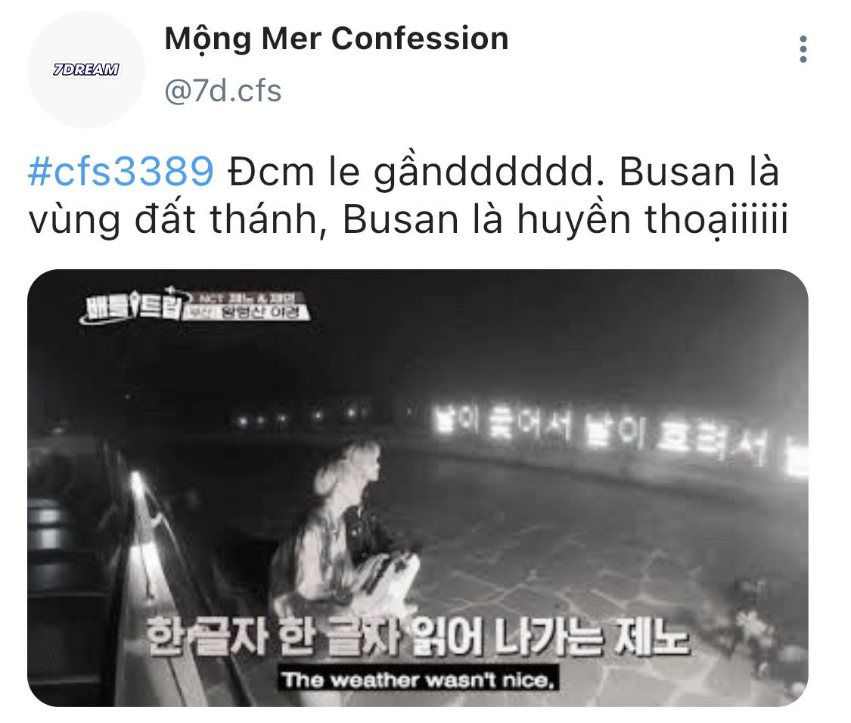
Task: Click "vùng đất thánh" text in the tweet
Action: [172, 221]
